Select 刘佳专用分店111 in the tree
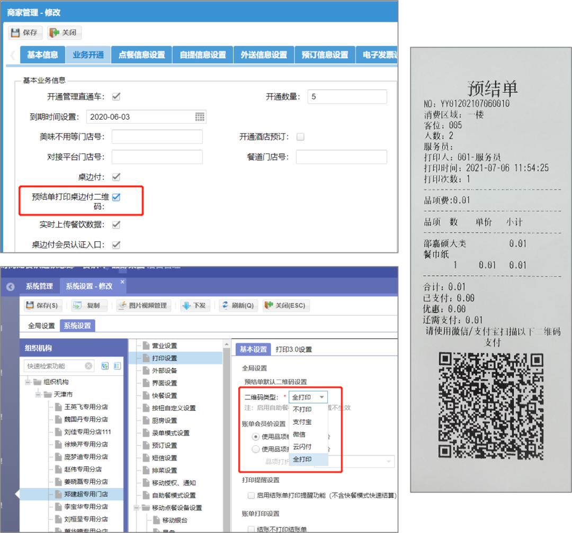 coord(87,432)
